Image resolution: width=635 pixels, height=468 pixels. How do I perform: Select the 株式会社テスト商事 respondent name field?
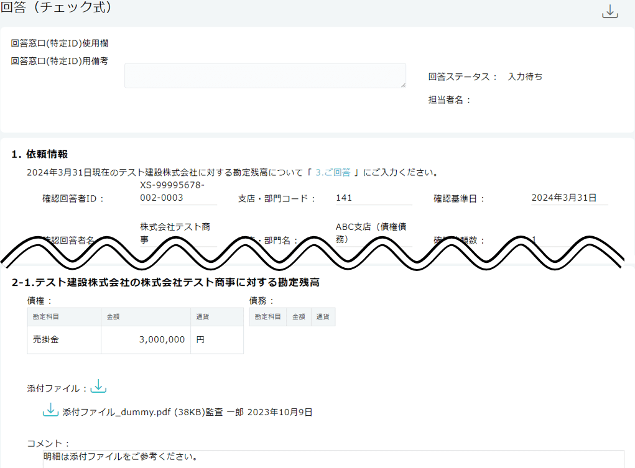178,233
